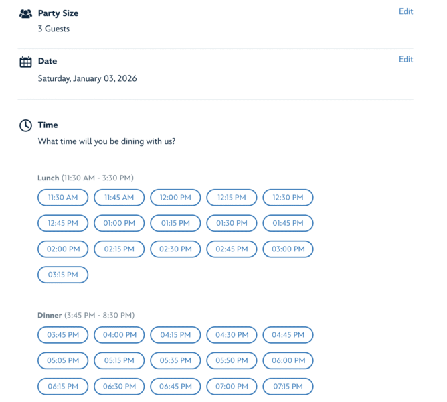Choose the 06:45 PM time slot
Viewport: 447px width, 402px height.
coord(175,387)
